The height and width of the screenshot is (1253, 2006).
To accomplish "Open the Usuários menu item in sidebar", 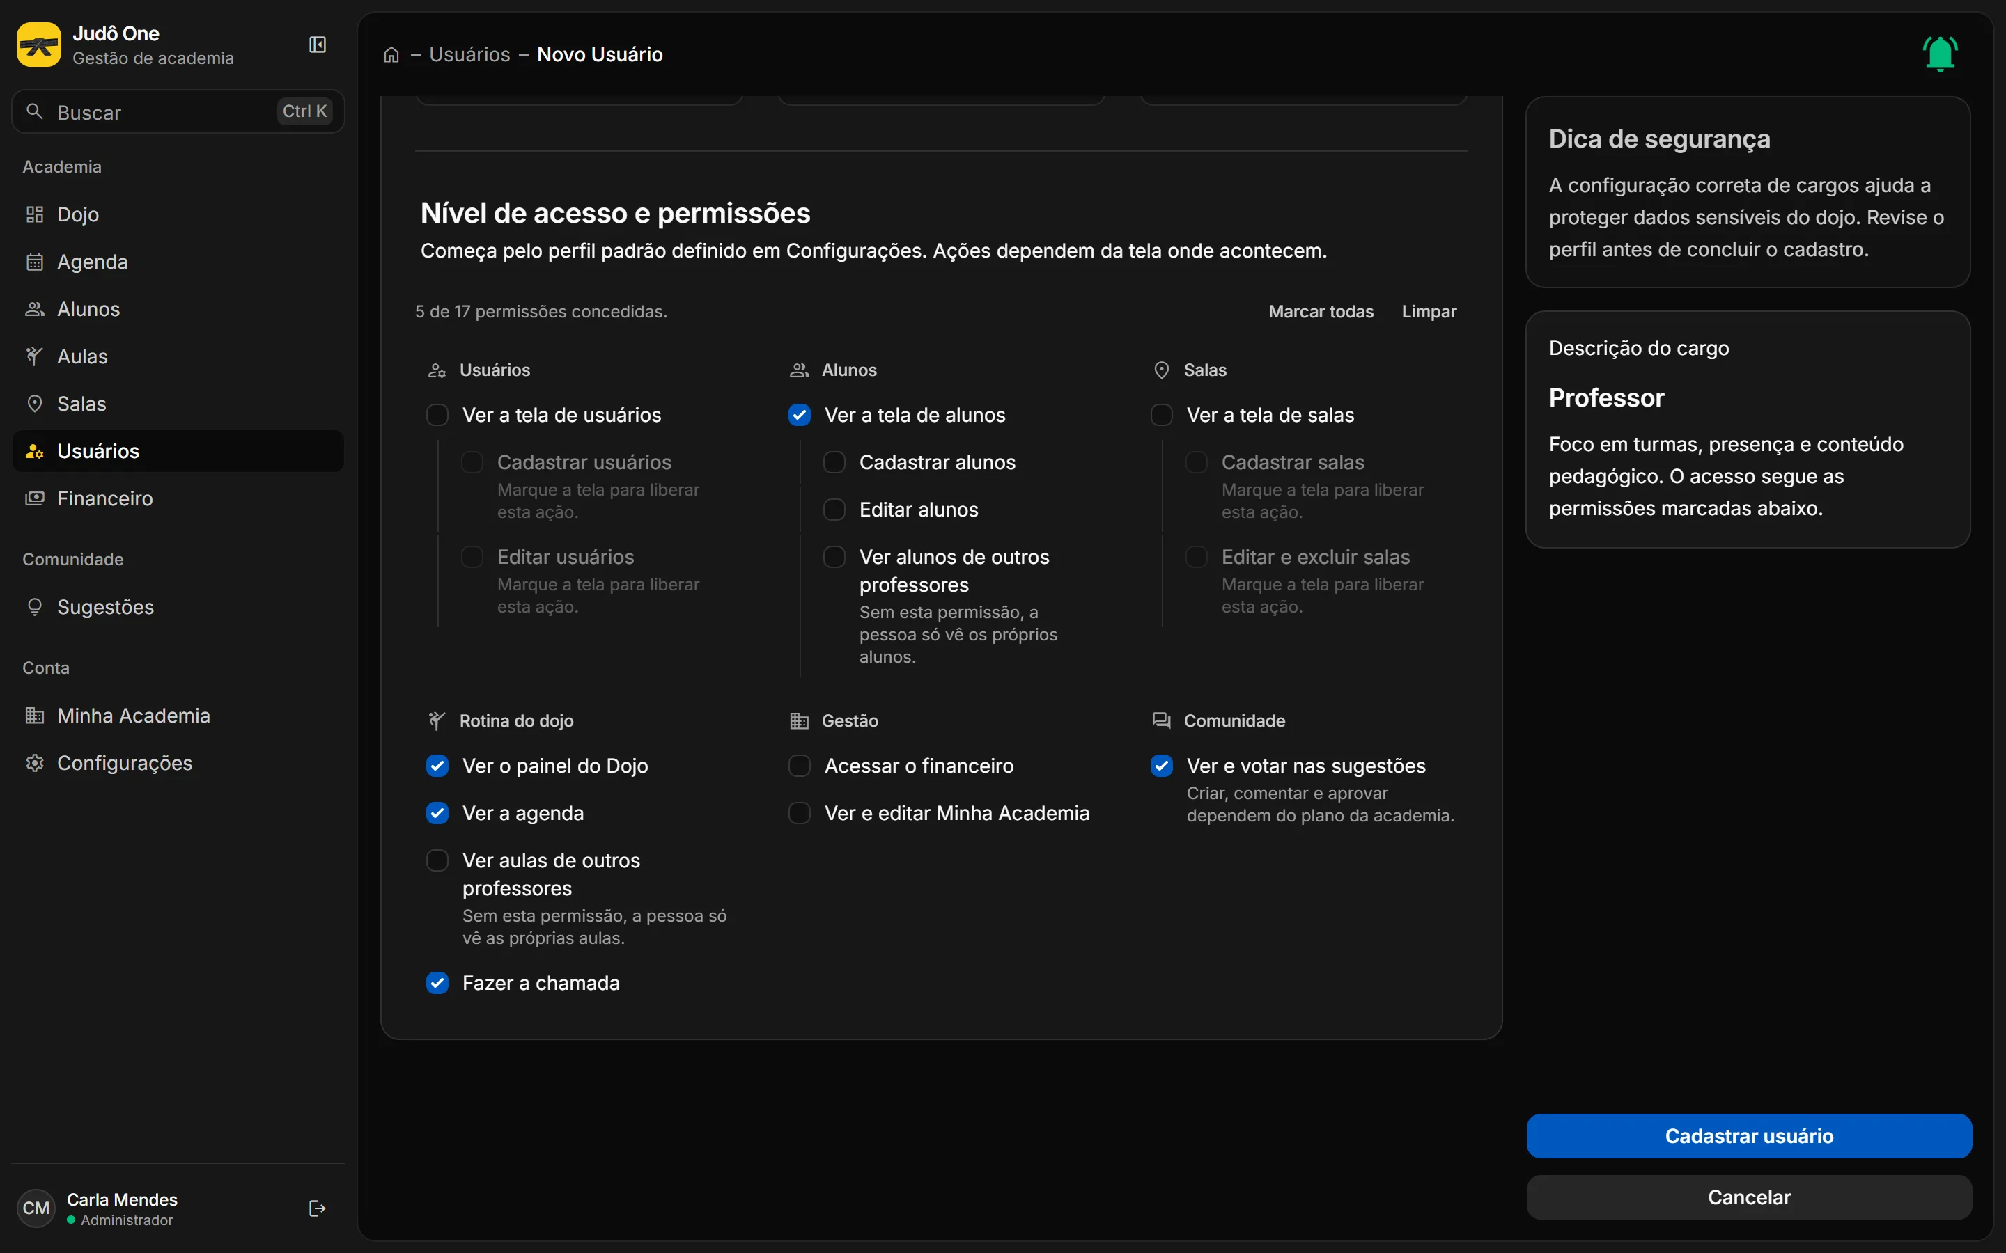I will pos(178,451).
